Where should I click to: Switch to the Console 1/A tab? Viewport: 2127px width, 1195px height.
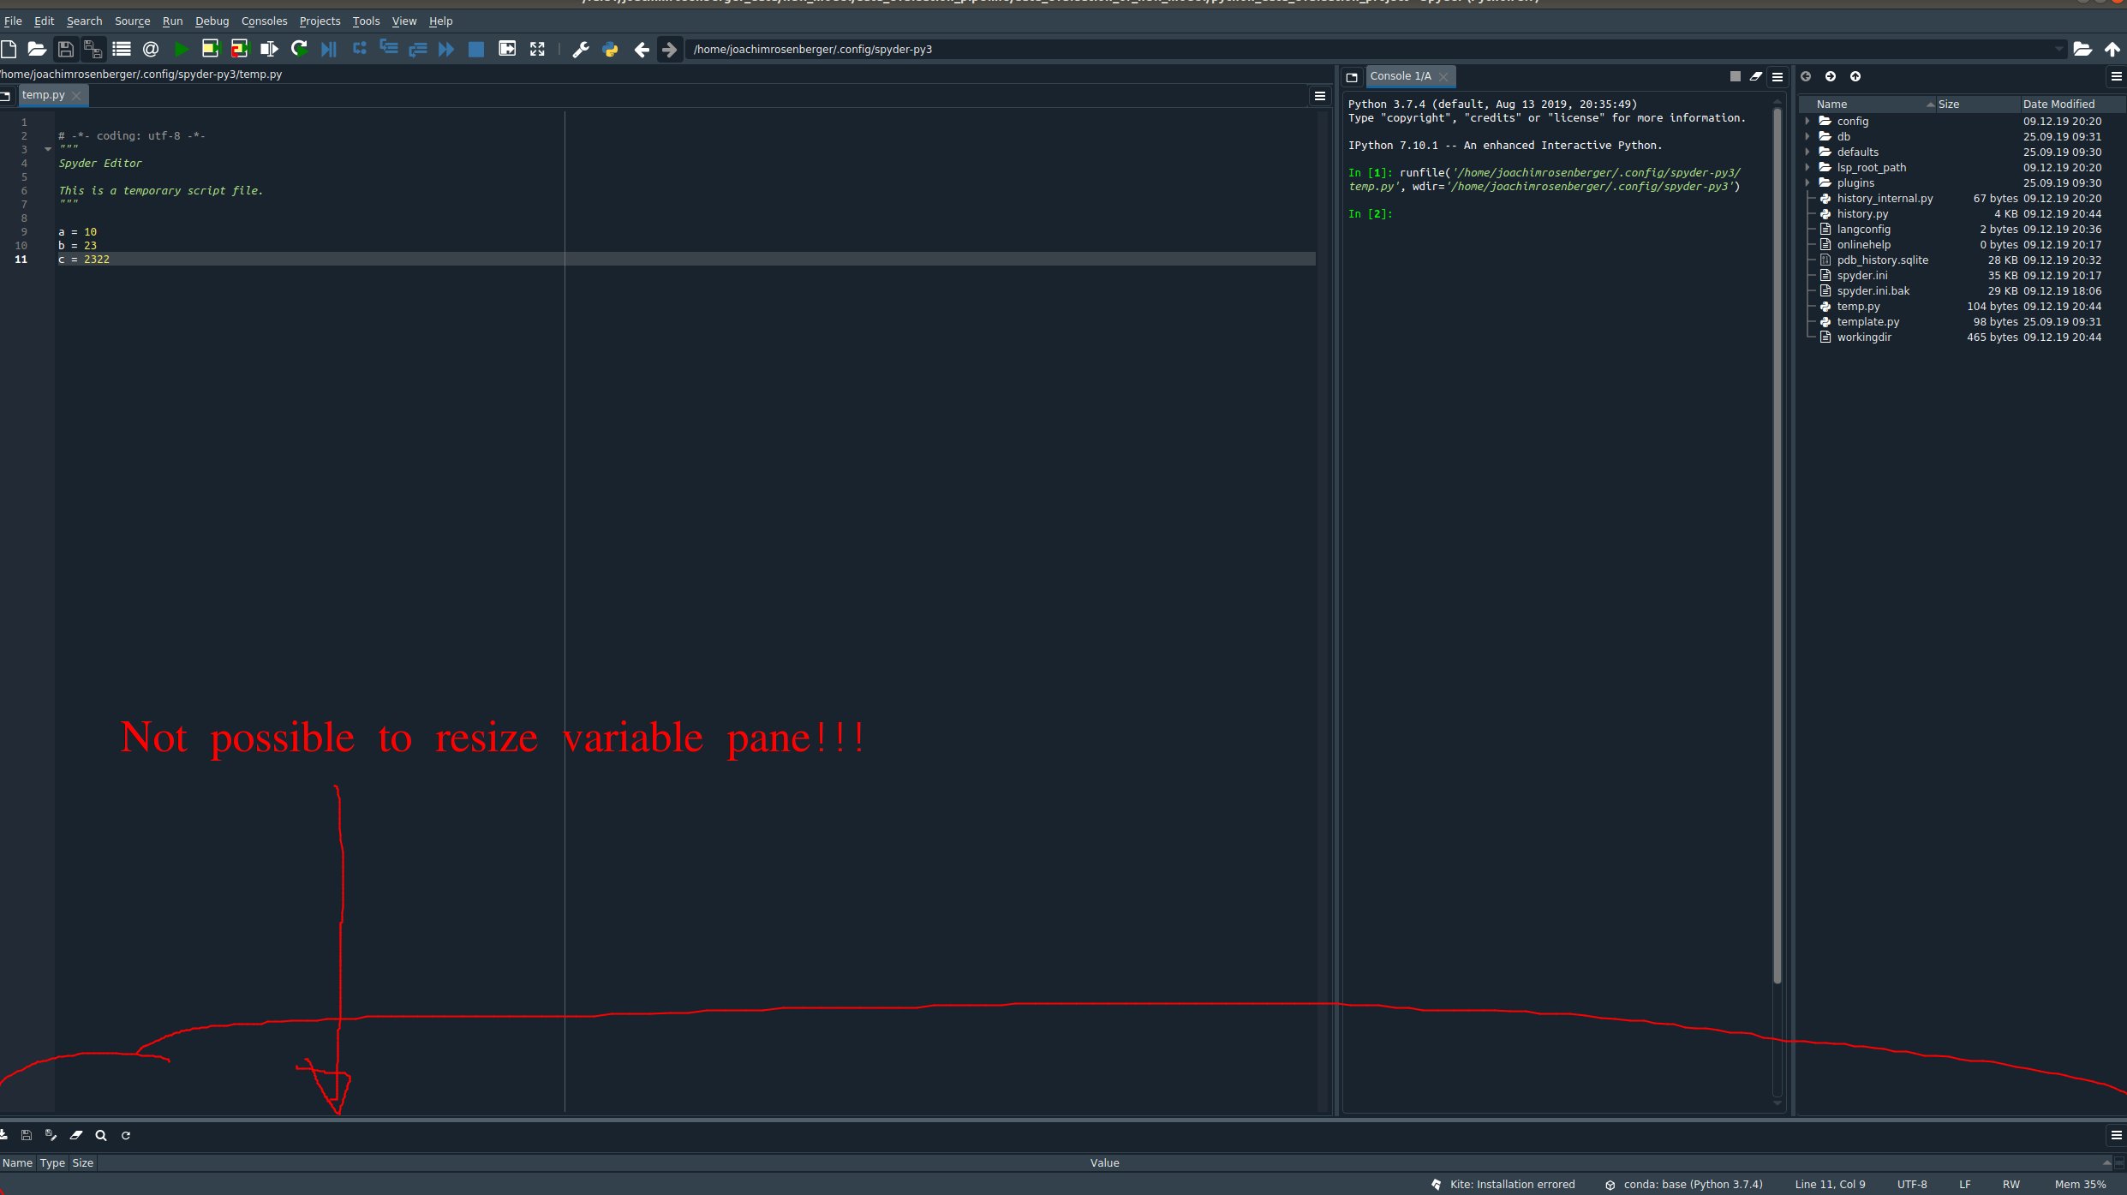[1400, 76]
